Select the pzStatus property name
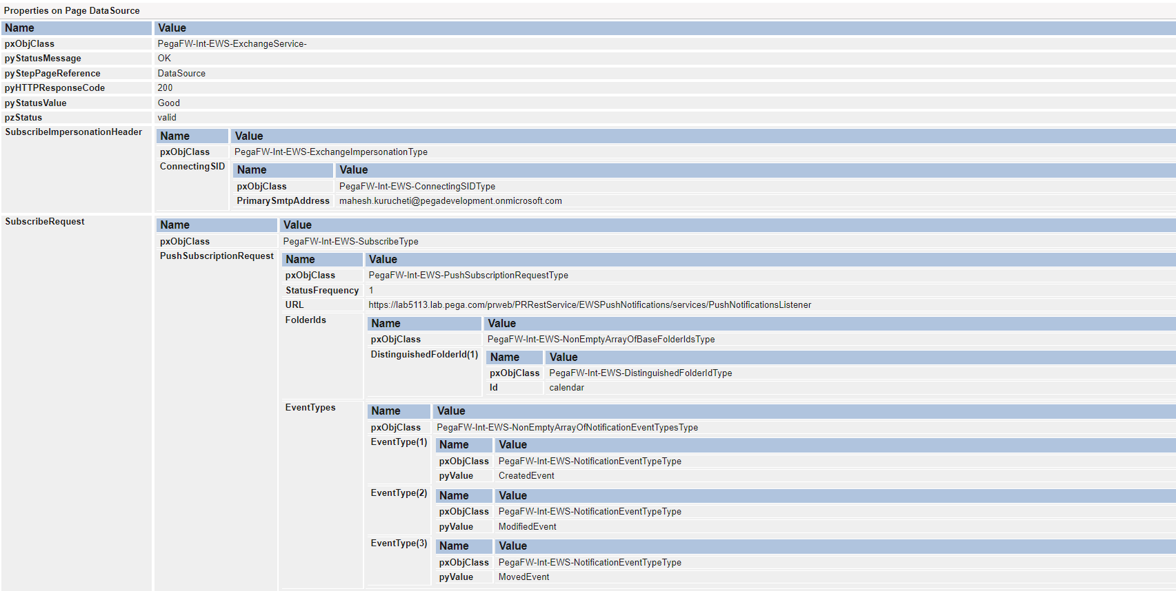This screenshot has width=1176, height=591. click(x=23, y=118)
